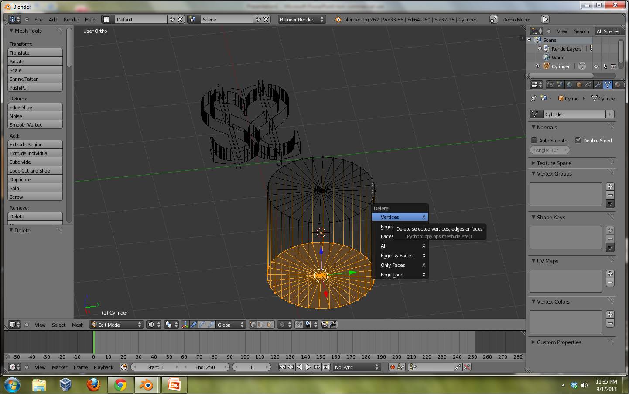Click the OpenGL render image camera icon
629x394 pixels.
[x=325, y=325]
